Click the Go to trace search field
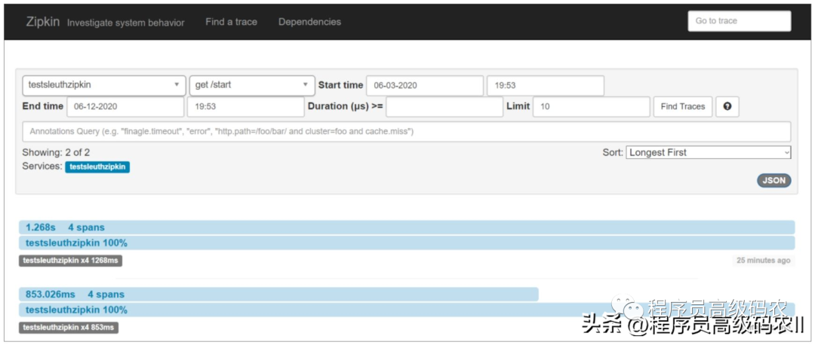Screen dimensions: 815x345 tap(739, 21)
